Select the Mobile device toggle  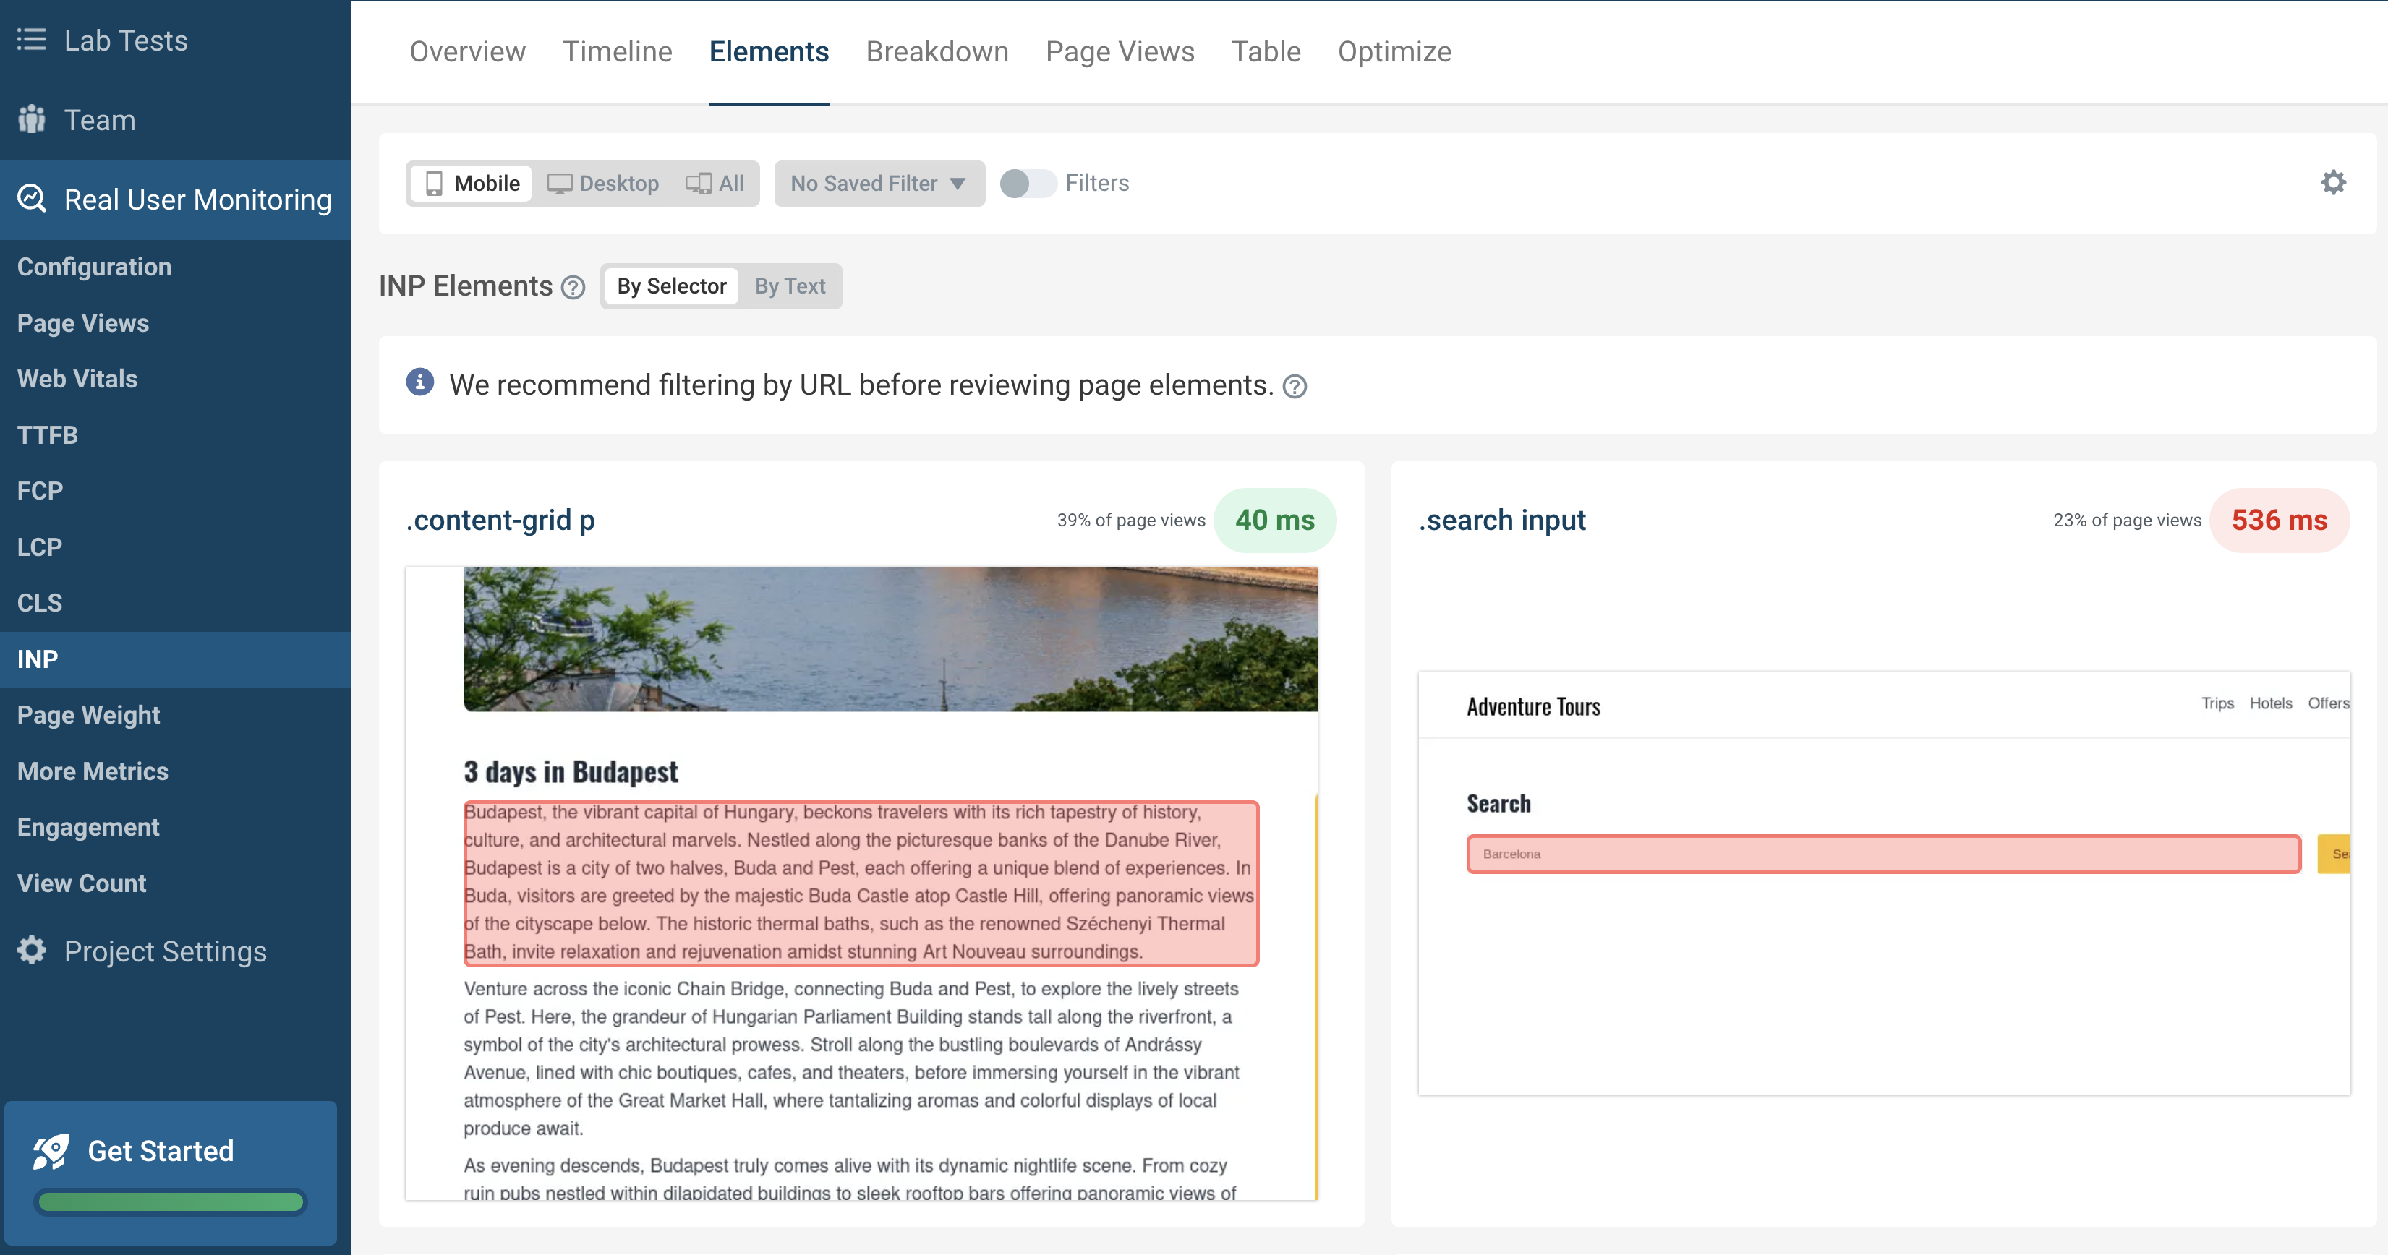click(471, 183)
